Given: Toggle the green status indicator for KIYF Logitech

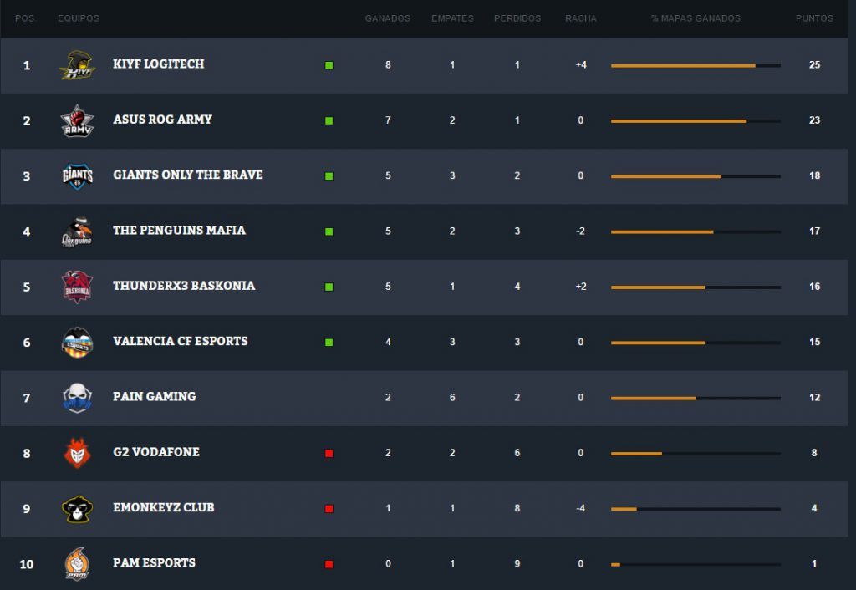Looking at the screenshot, I should click(331, 64).
